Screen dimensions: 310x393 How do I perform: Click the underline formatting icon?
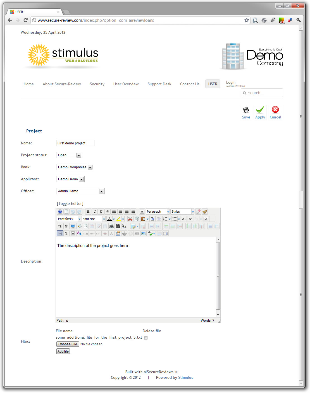pos(101,212)
